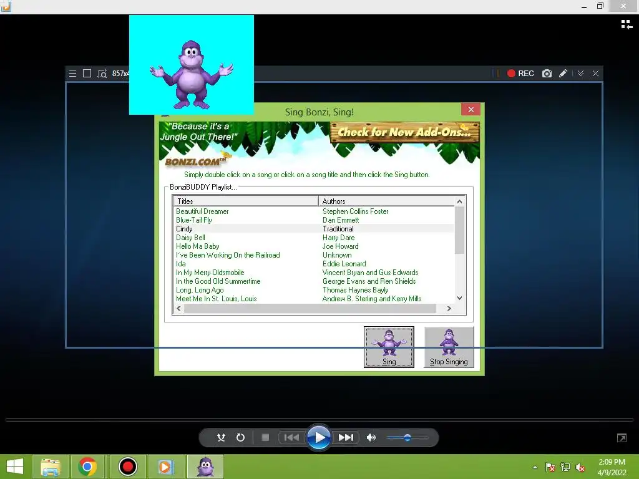Screen dimensions: 639x479
Task: Click author Vincent Bryan and Gus Edwards
Action: point(370,273)
